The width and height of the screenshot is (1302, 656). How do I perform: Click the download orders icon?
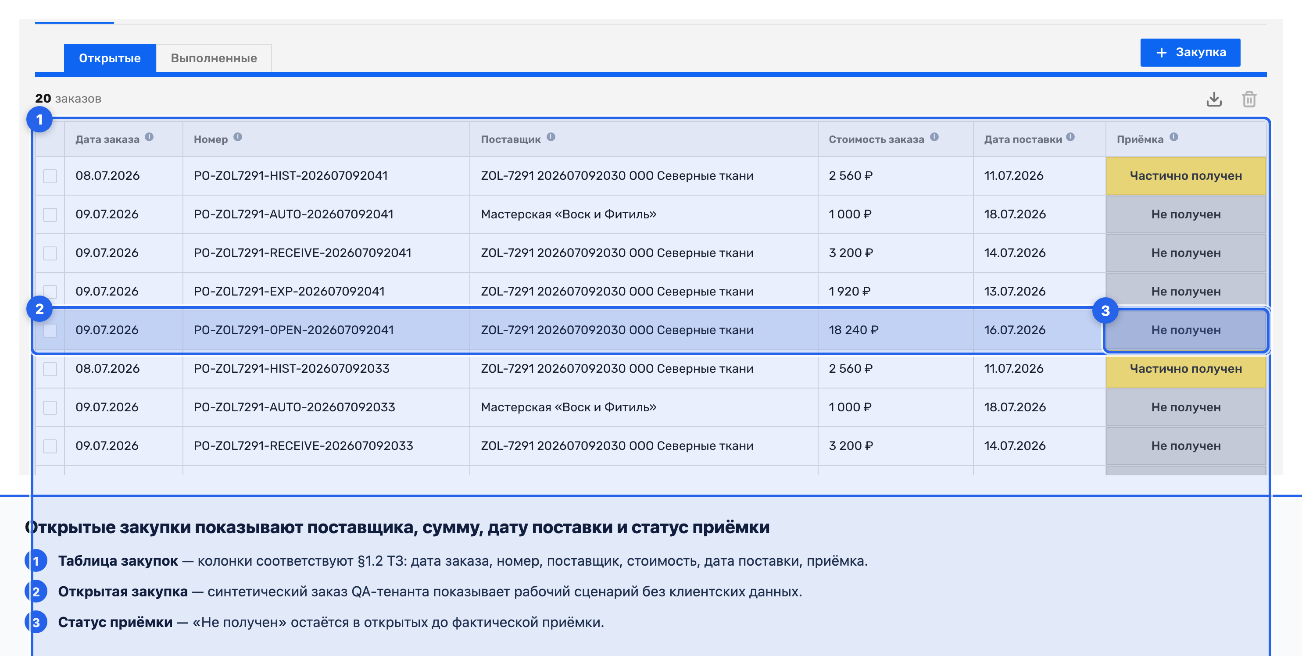(x=1213, y=99)
